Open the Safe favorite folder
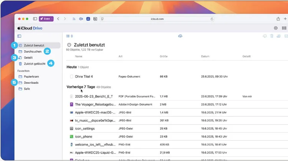288x161 pixels. click(27, 89)
